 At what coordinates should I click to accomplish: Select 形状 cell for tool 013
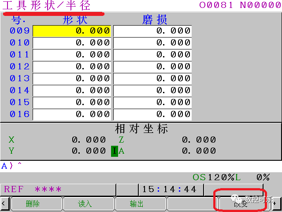click(72, 79)
